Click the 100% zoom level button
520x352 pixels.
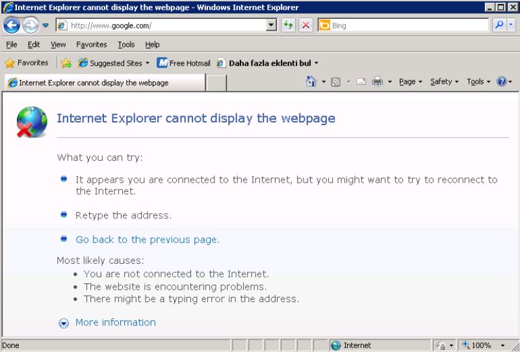click(x=477, y=346)
